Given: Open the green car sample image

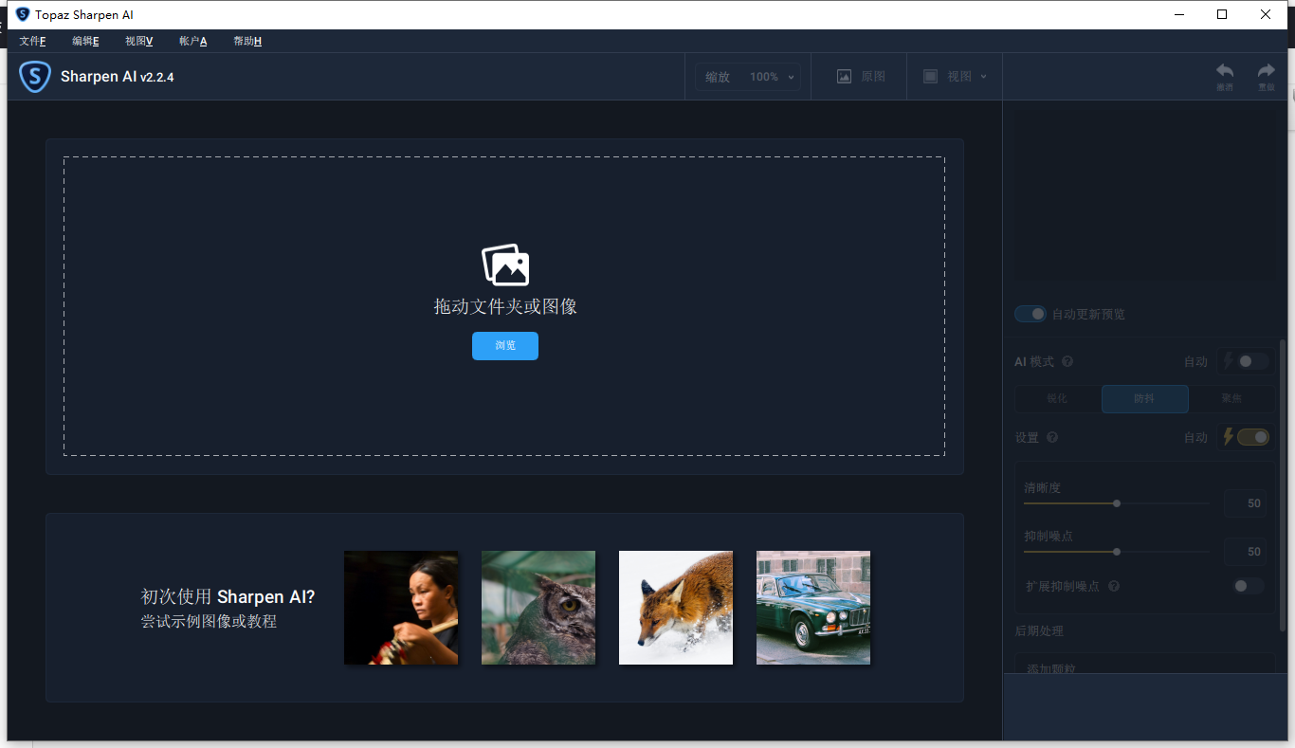Looking at the screenshot, I should [813, 608].
